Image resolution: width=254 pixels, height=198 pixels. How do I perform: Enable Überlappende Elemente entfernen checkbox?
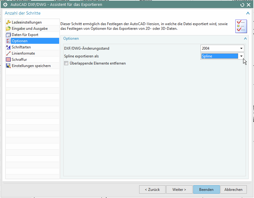coord(66,63)
